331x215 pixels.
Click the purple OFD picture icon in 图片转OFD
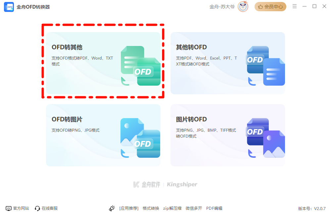point(265,138)
